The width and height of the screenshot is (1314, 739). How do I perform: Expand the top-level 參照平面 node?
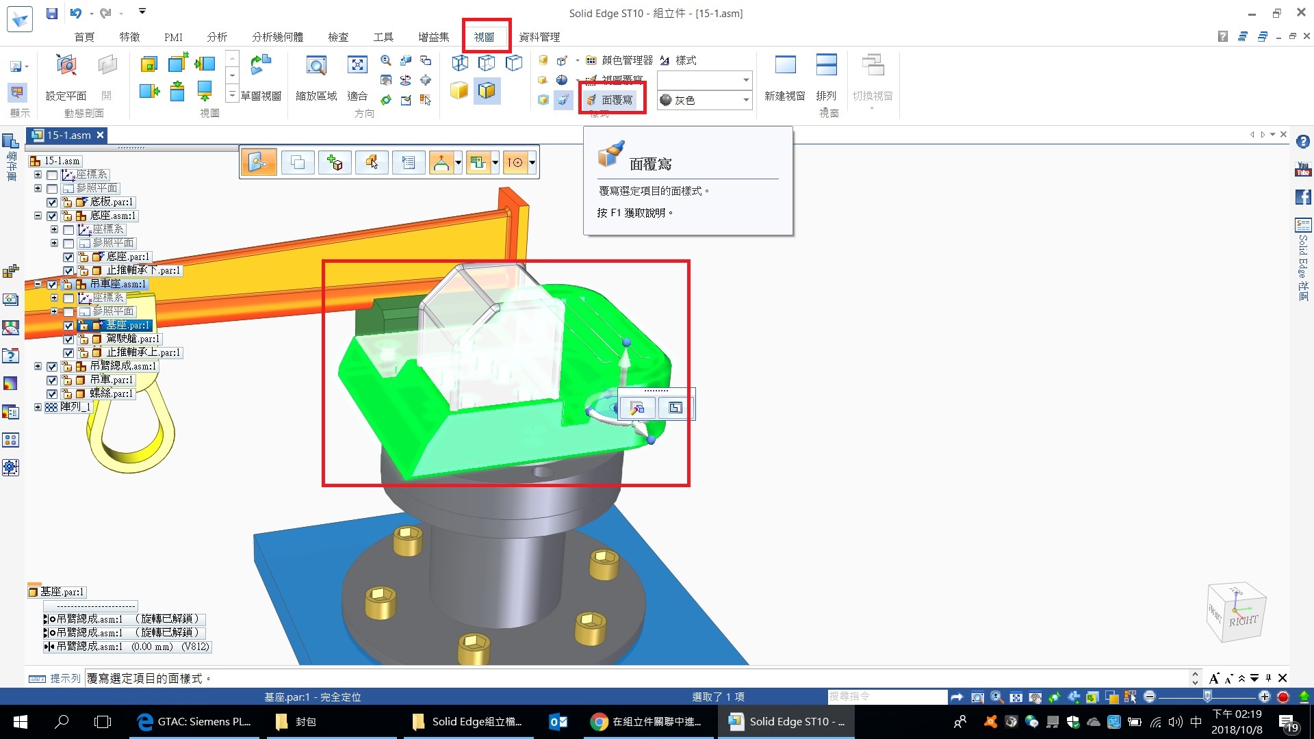point(38,188)
